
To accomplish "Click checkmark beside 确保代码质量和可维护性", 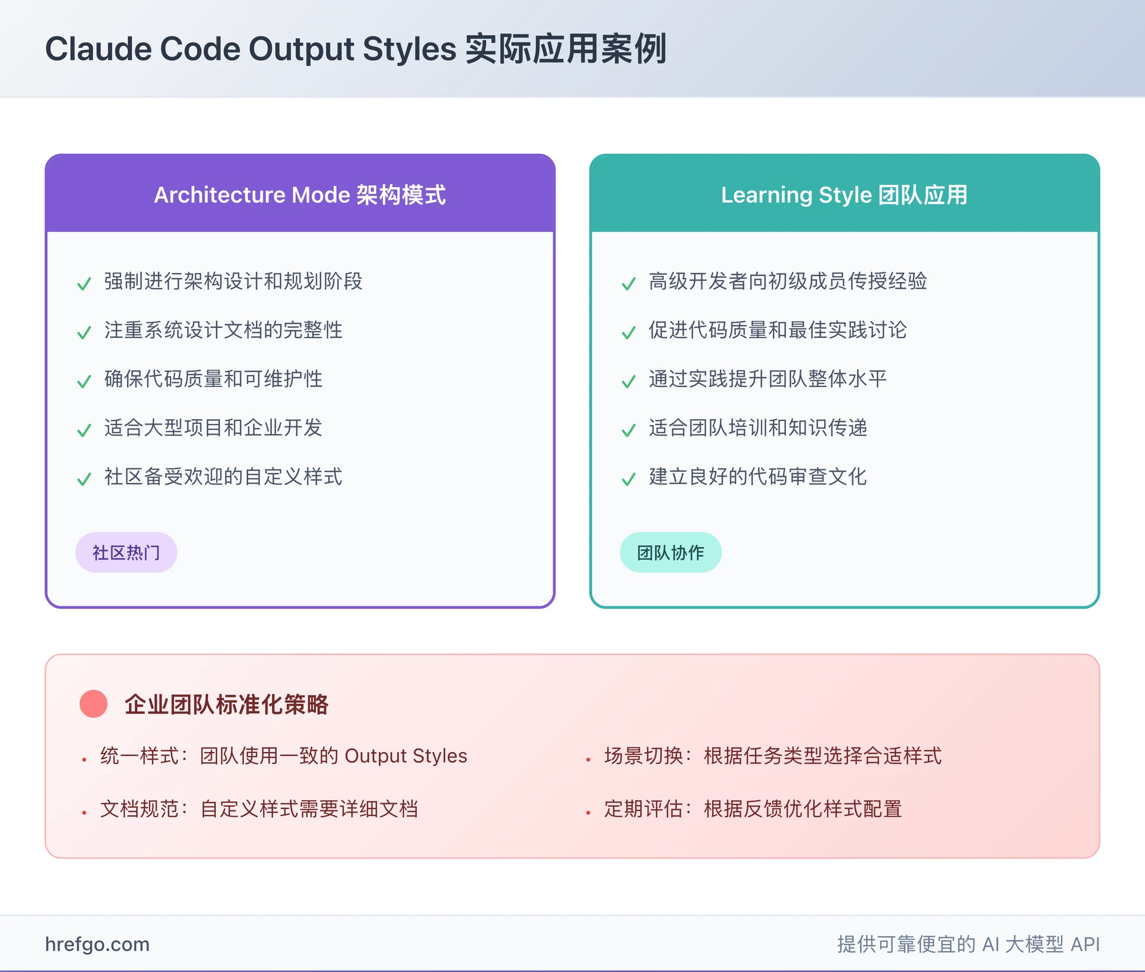I will (84, 381).
